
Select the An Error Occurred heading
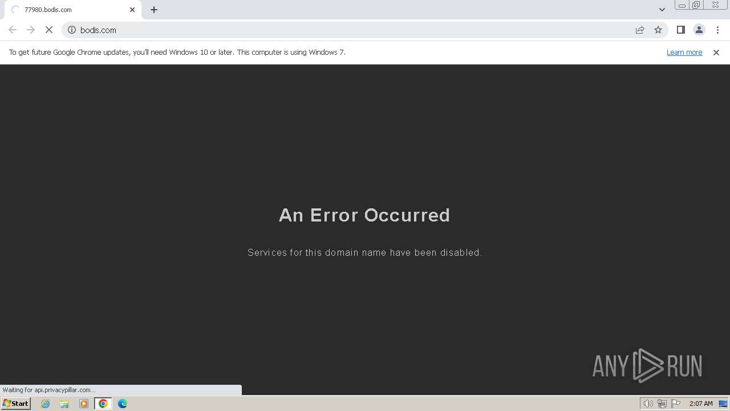364,215
